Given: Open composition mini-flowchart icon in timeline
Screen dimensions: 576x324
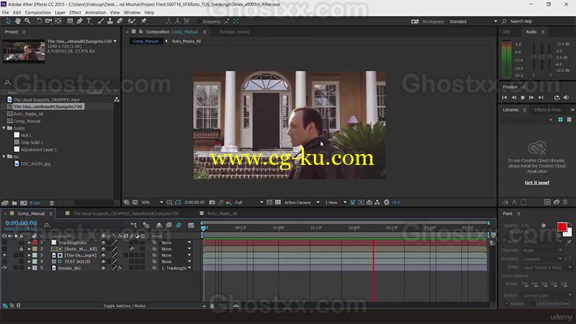Looking at the screenshot, I should pos(134,225).
